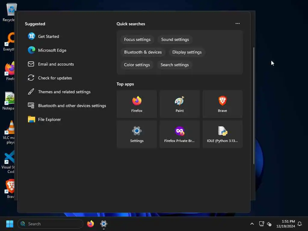Click the Focus settings quick search
Screen dimensions: 308x231
point(137,39)
